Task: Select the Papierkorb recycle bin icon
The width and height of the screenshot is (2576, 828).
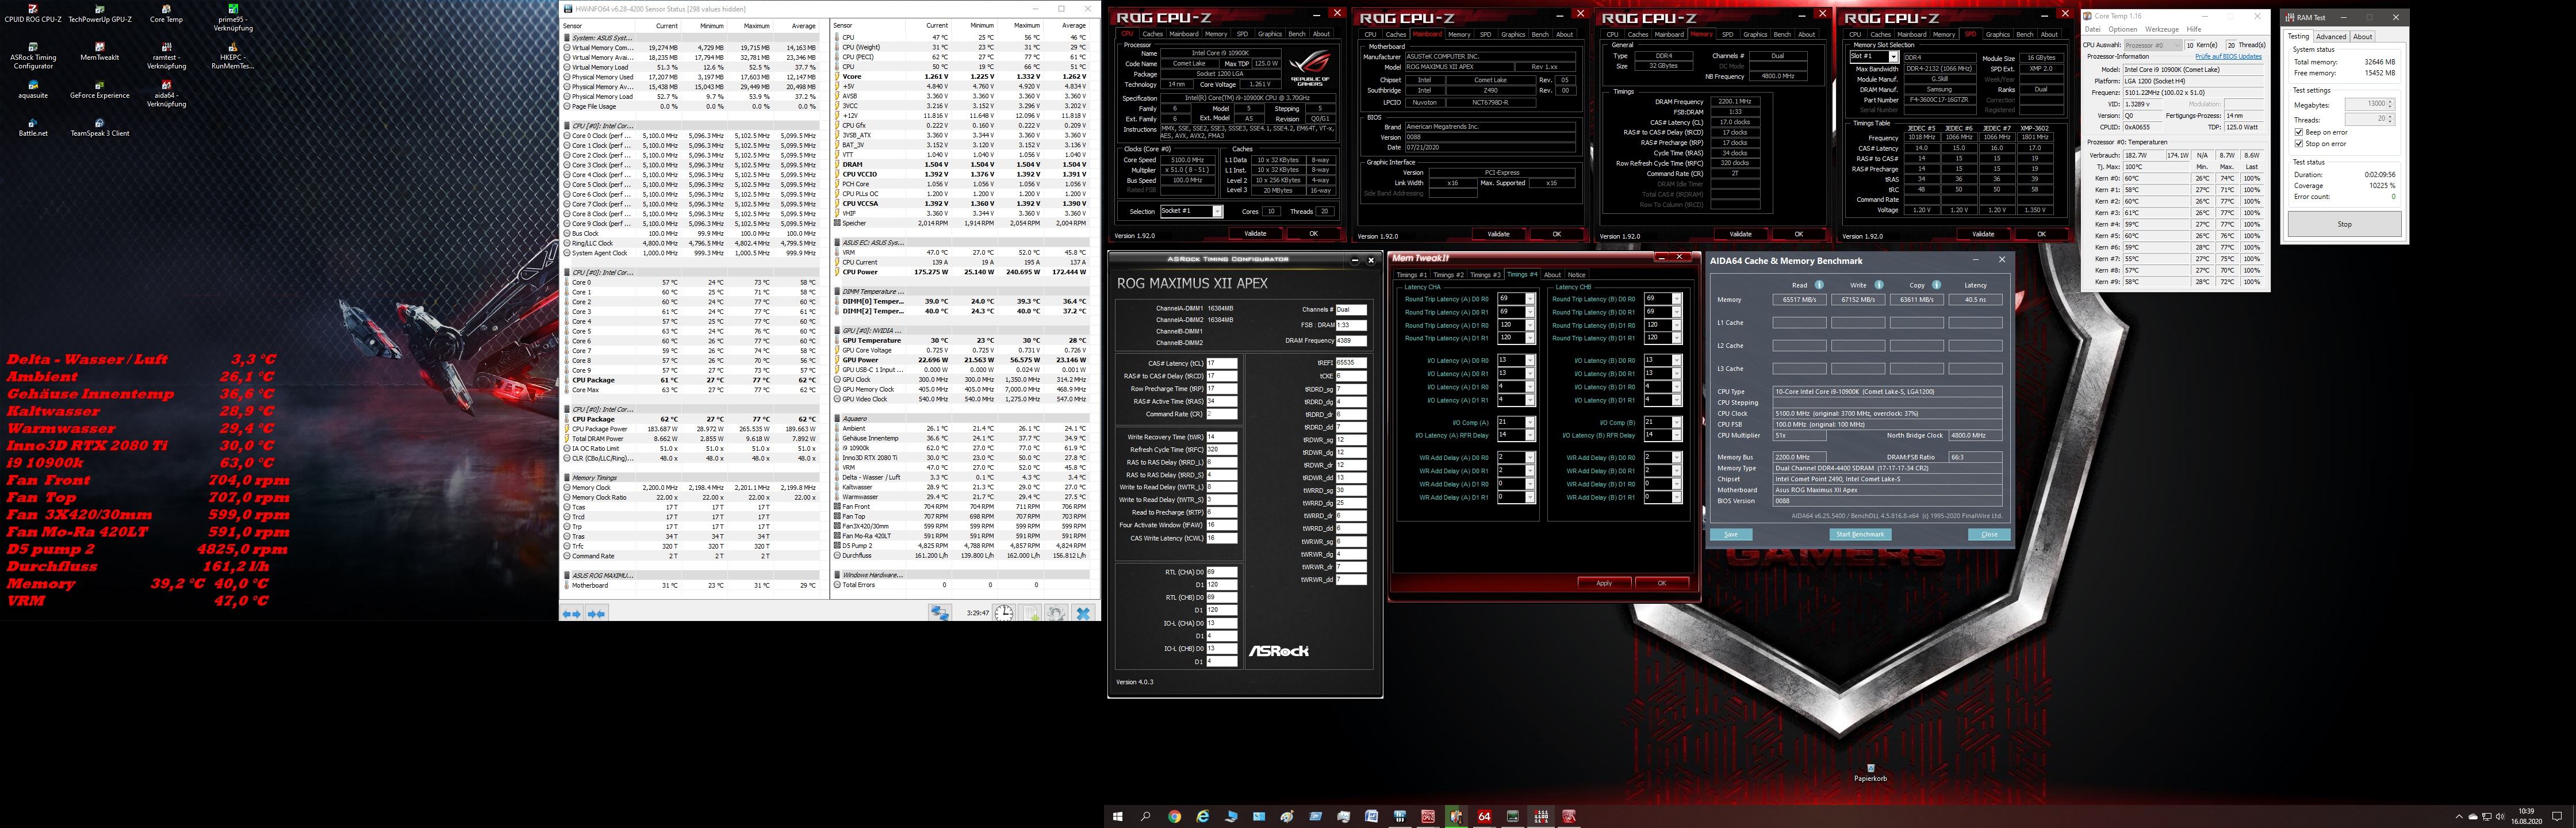Action: point(1870,773)
